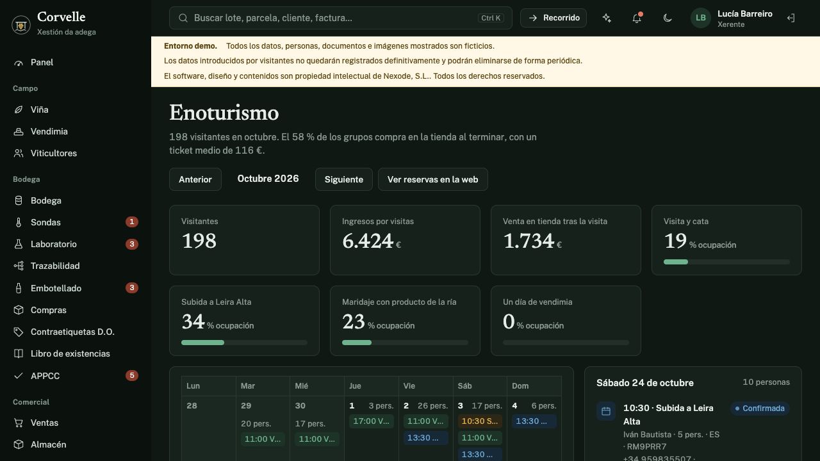Focus the search field
The height and width of the screenshot is (461, 820).
point(341,18)
